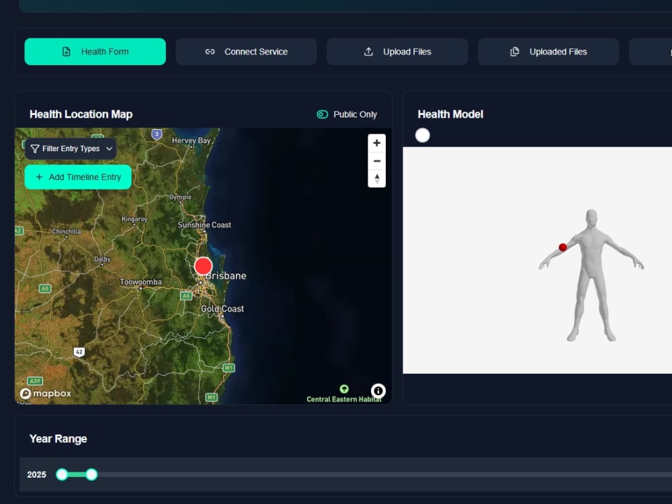Click the Upload Files arrow icon
Viewport: 672px width, 504px height.
(x=368, y=52)
